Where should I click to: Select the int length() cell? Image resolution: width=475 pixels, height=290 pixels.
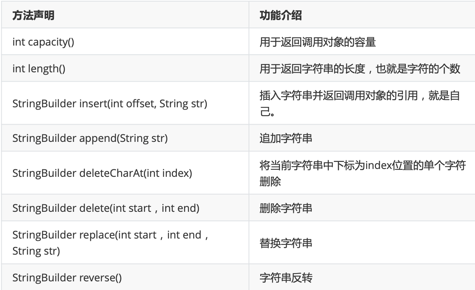(x=39, y=69)
